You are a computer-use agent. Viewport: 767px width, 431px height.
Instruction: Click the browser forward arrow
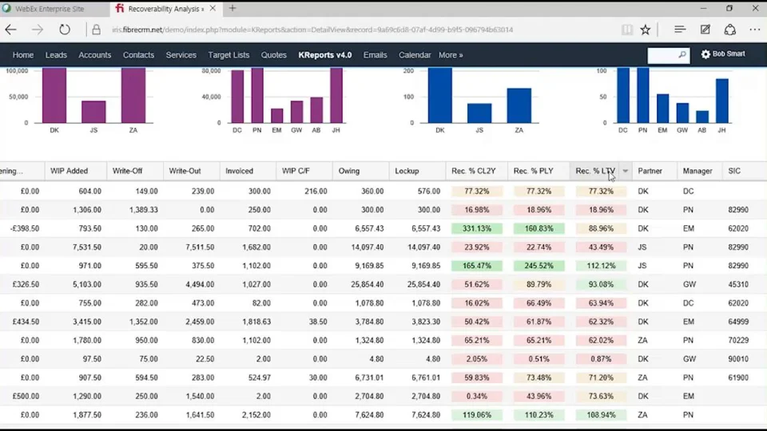[38, 30]
